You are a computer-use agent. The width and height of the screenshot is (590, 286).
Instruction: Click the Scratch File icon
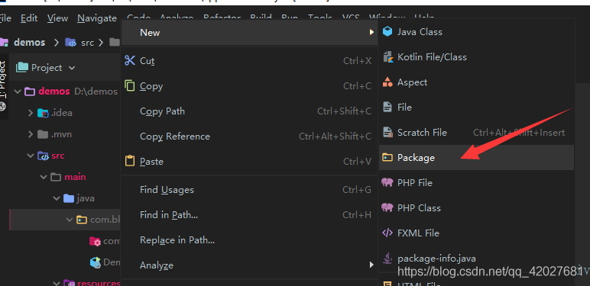(387, 133)
